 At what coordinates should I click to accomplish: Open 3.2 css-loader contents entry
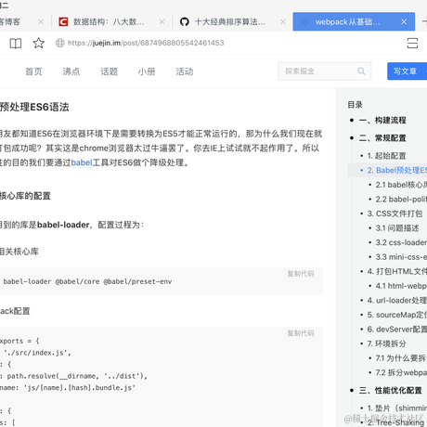[401, 242]
